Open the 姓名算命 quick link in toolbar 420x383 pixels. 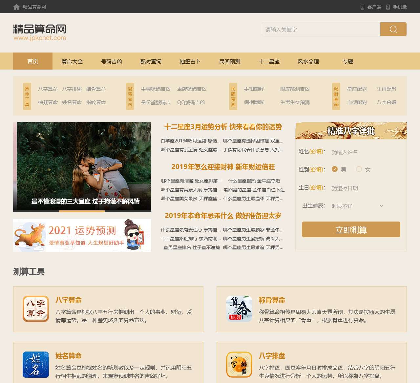(72, 102)
